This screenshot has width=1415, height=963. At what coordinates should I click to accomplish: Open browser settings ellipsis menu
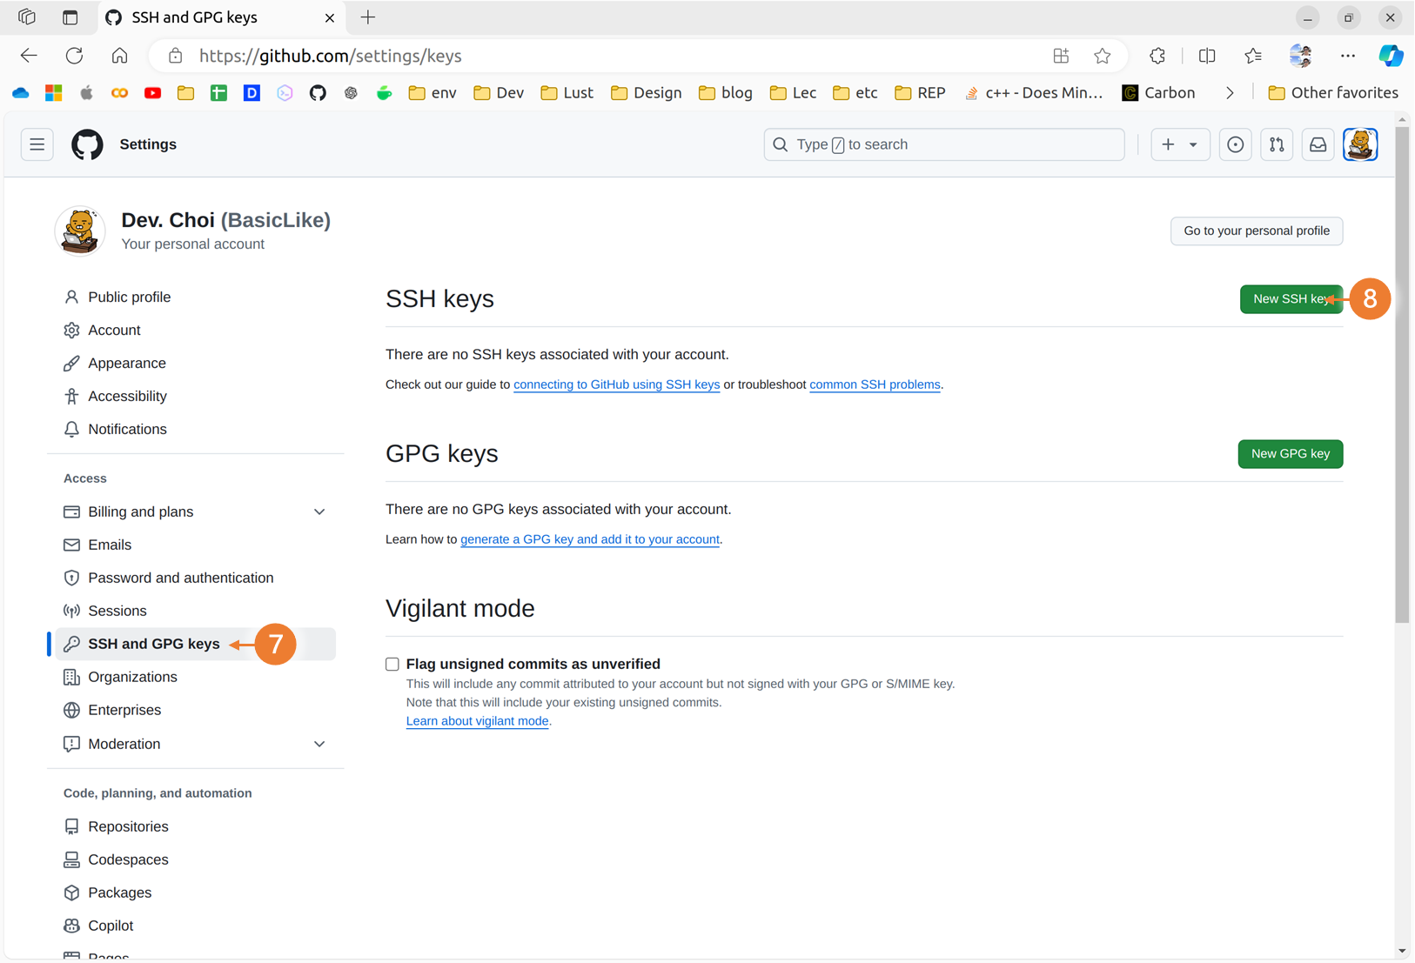pyautogui.click(x=1348, y=56)
